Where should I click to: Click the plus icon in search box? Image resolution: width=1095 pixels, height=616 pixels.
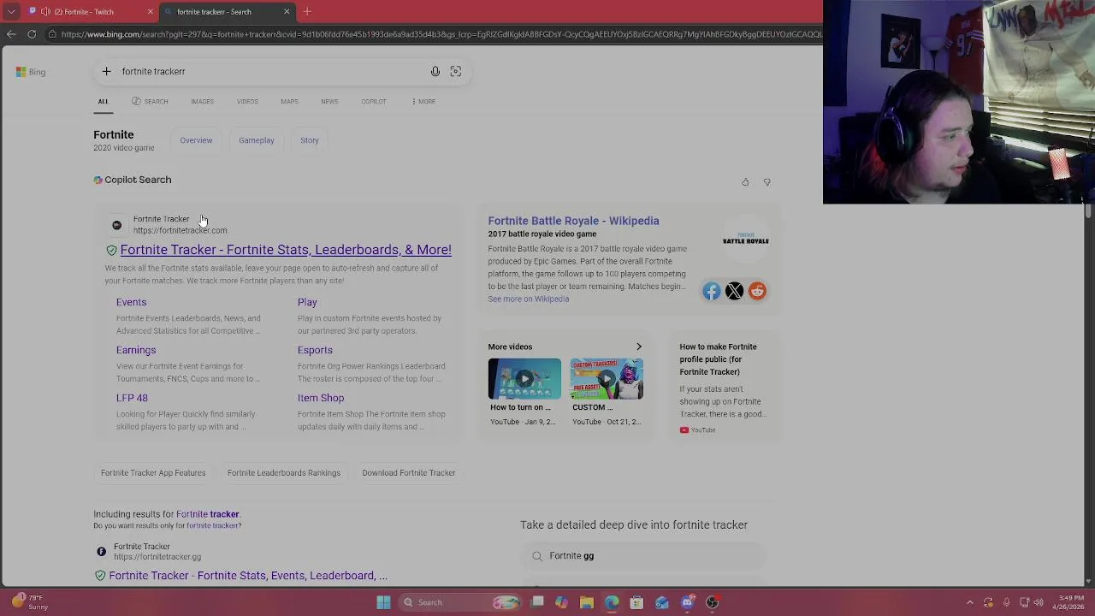[x=106, y=72]
